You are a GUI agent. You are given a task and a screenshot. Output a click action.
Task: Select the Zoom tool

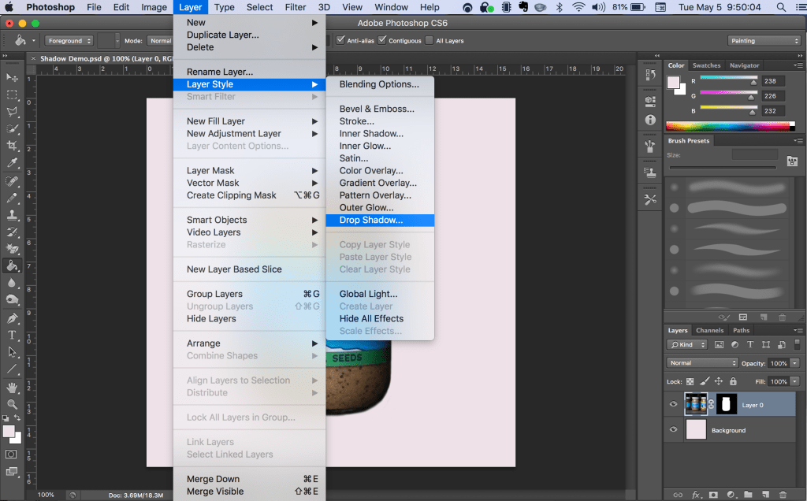click(x=12, y=403)
